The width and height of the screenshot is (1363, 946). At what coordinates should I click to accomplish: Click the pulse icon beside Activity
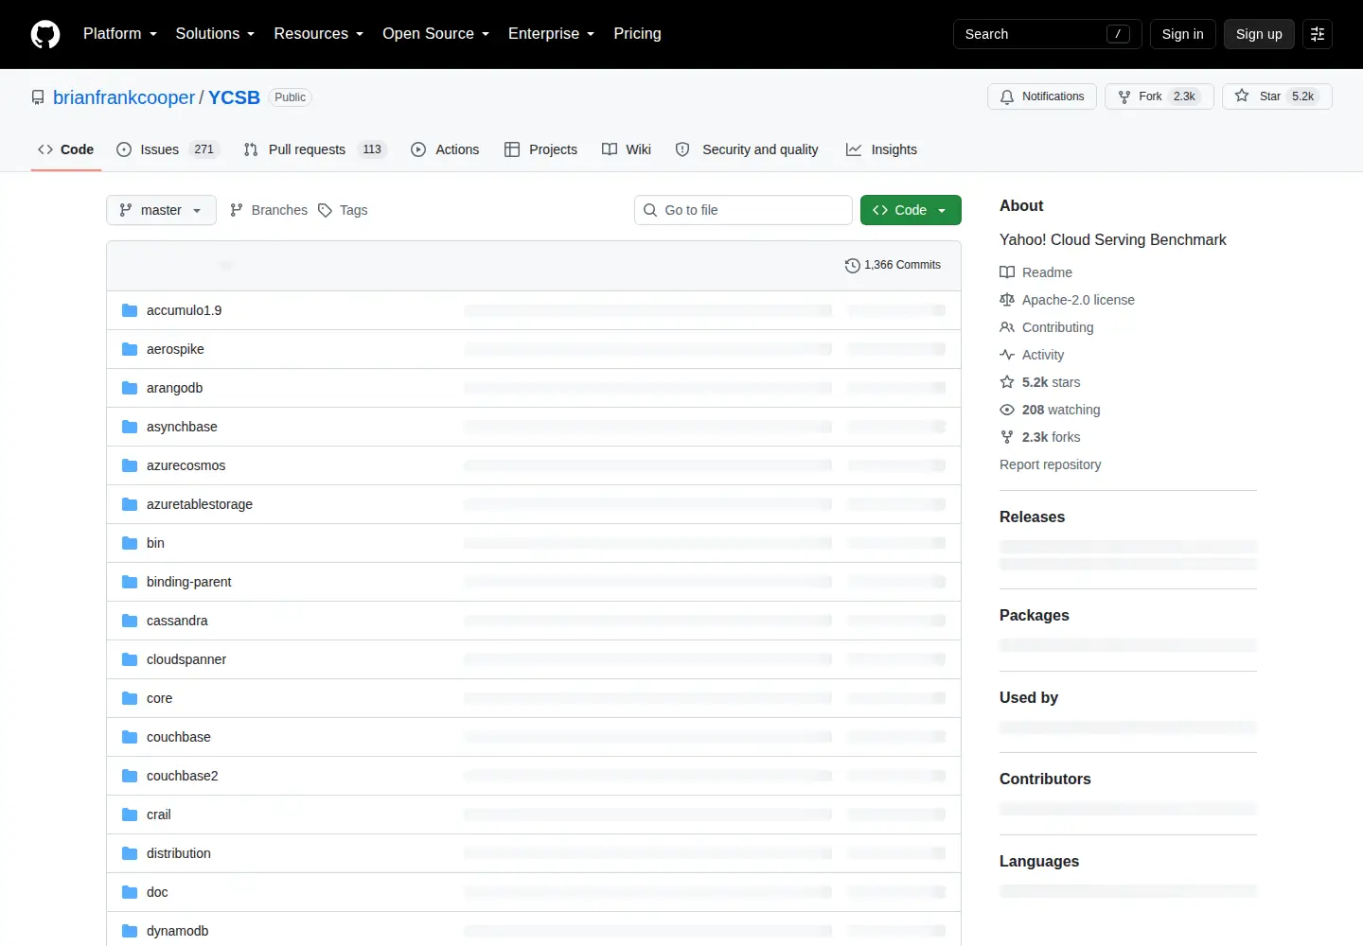(1007, 355)
